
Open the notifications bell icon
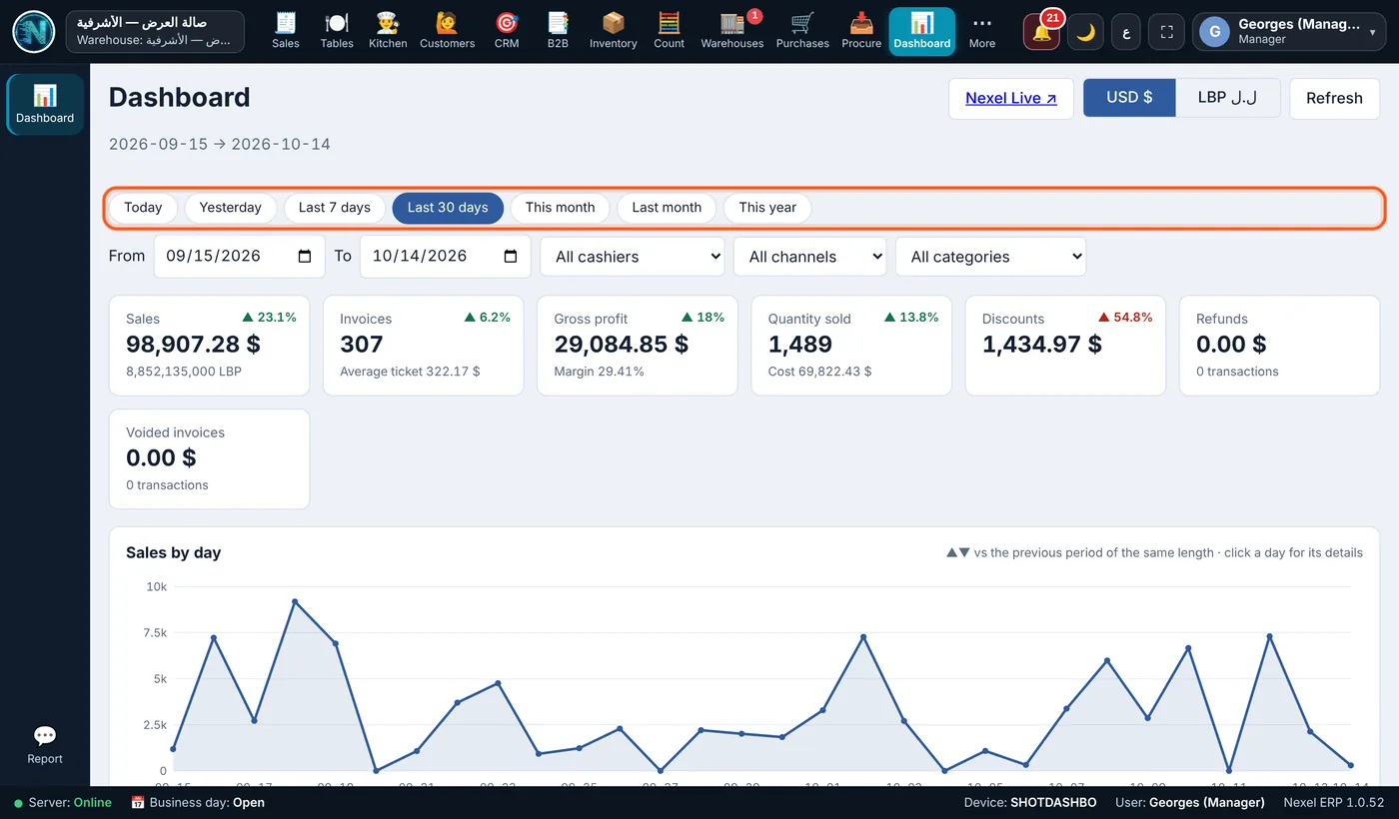click(1041, 32)
